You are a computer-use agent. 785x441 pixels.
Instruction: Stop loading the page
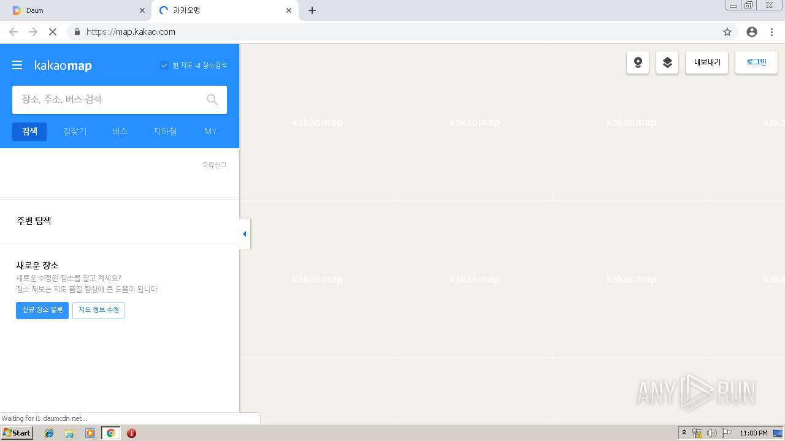point(53,32)
